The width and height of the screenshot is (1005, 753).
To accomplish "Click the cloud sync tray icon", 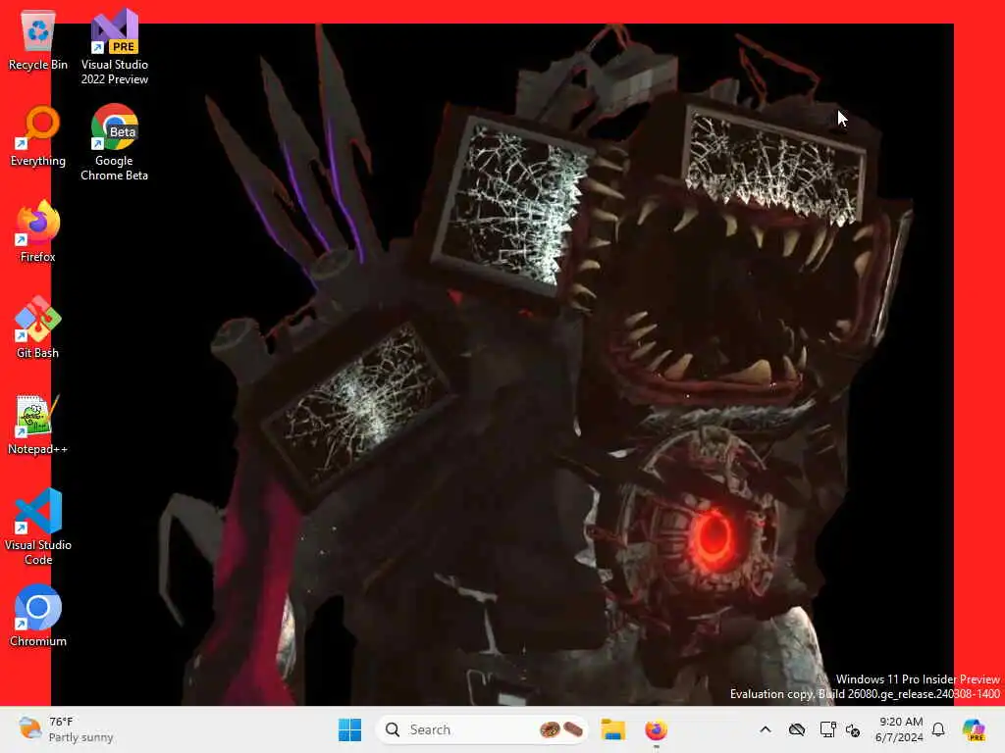I will [x=797, y=729].
